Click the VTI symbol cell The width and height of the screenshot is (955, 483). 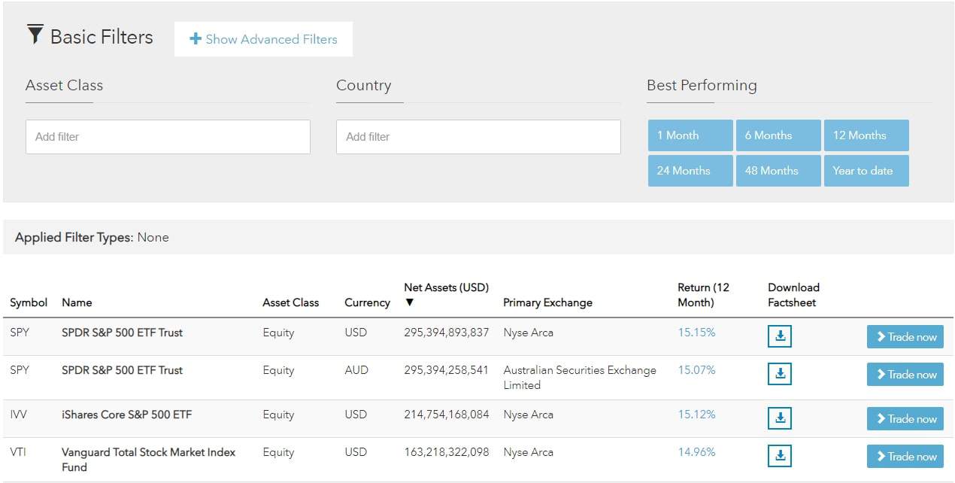[19, 452]
